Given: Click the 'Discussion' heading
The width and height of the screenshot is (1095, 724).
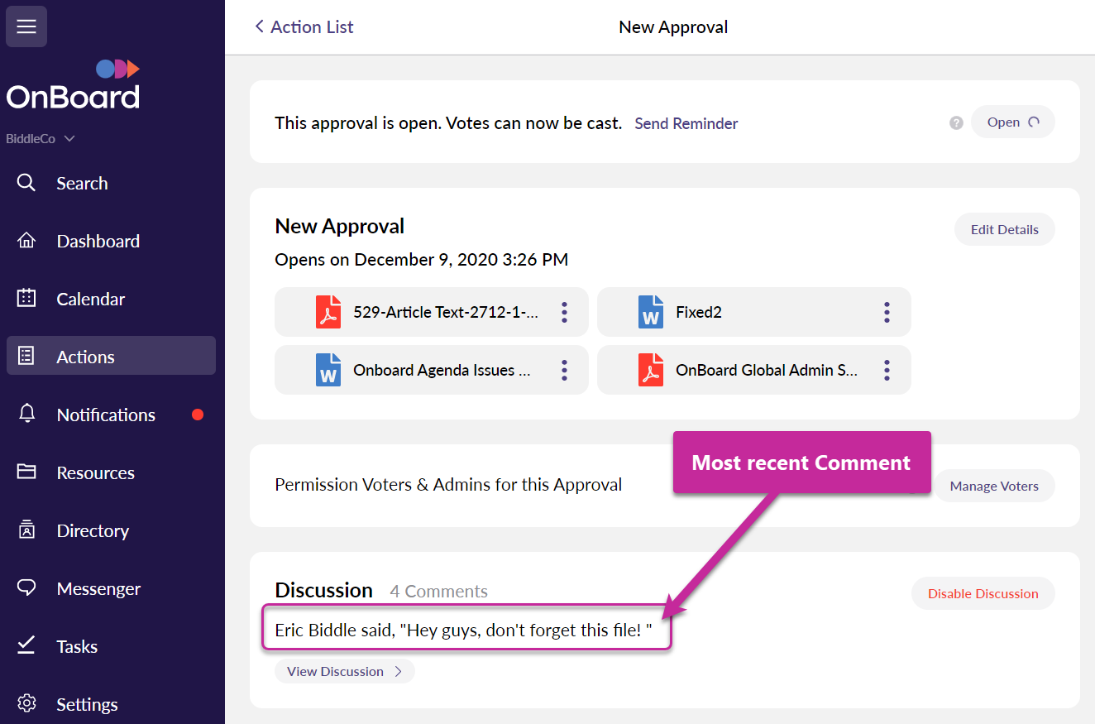Looking at the screenshot, I should click(x=323, y=590).
